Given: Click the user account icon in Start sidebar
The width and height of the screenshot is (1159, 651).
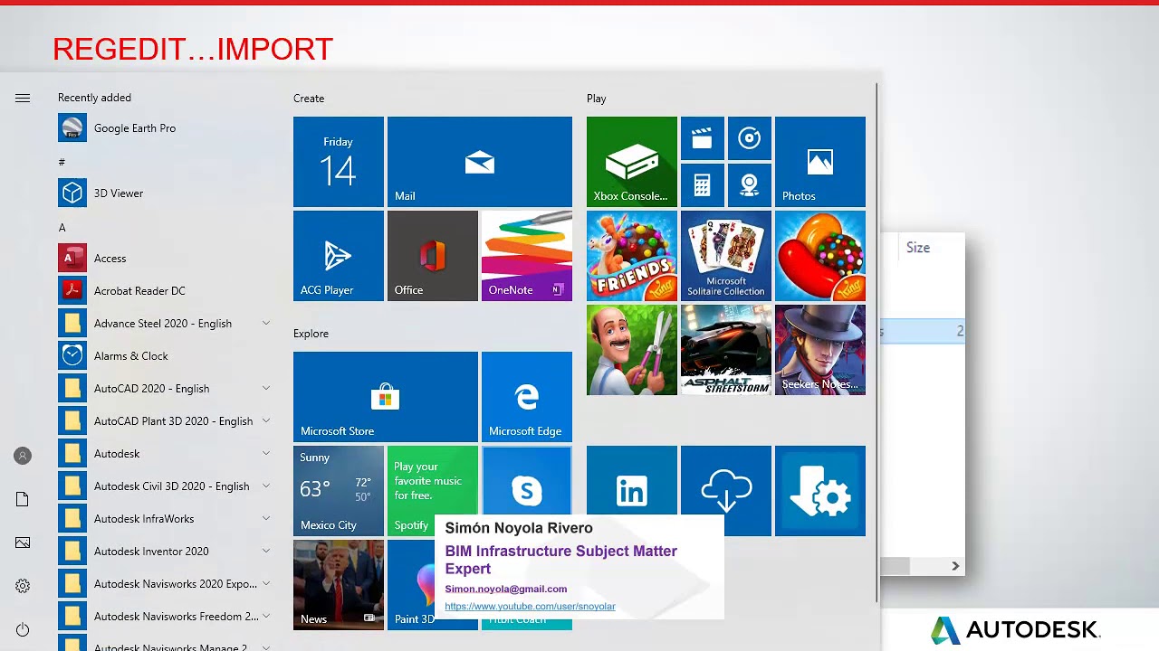Looking at the screenshot, I should tap(23, 456).
